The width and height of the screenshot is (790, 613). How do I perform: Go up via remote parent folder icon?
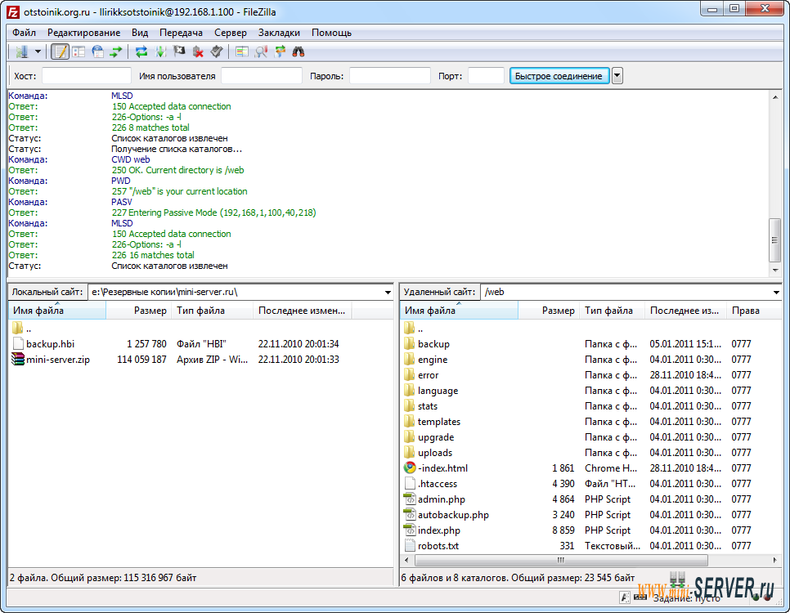coord(410,329)
